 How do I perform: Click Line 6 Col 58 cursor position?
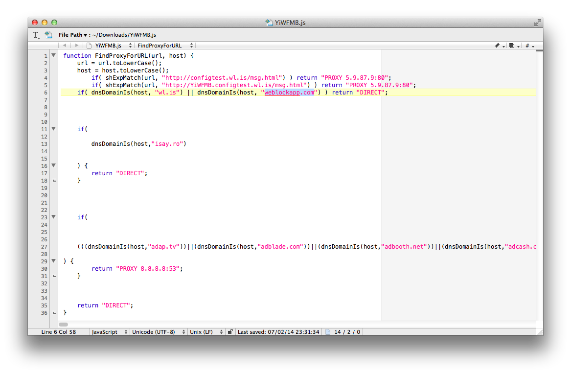coord(59,332)
